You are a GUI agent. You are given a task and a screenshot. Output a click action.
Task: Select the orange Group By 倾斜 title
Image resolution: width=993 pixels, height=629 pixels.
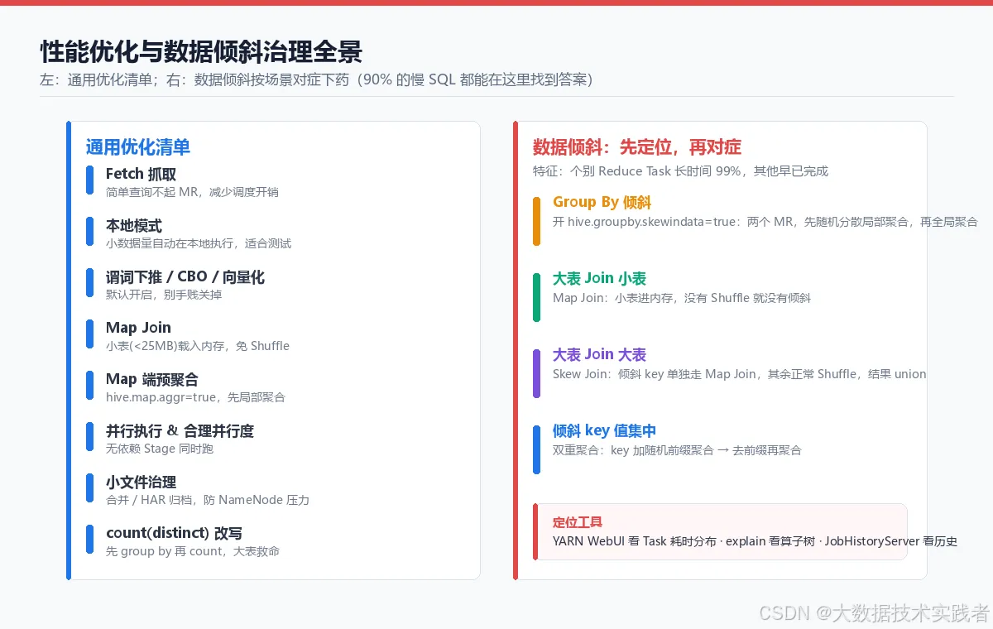click(602, 202)
